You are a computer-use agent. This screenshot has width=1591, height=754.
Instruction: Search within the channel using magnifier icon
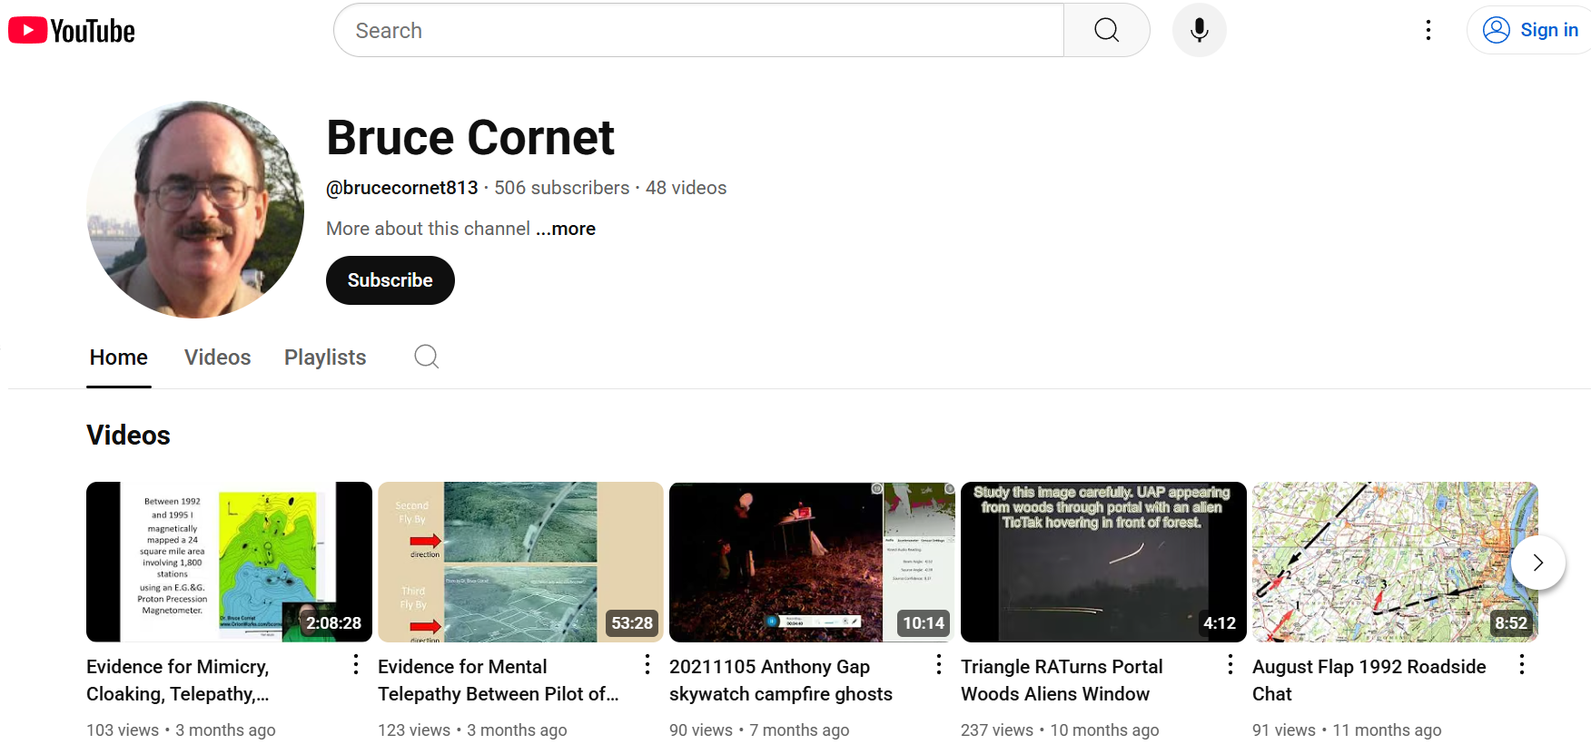pyautogui.click(x=426, y=357)
